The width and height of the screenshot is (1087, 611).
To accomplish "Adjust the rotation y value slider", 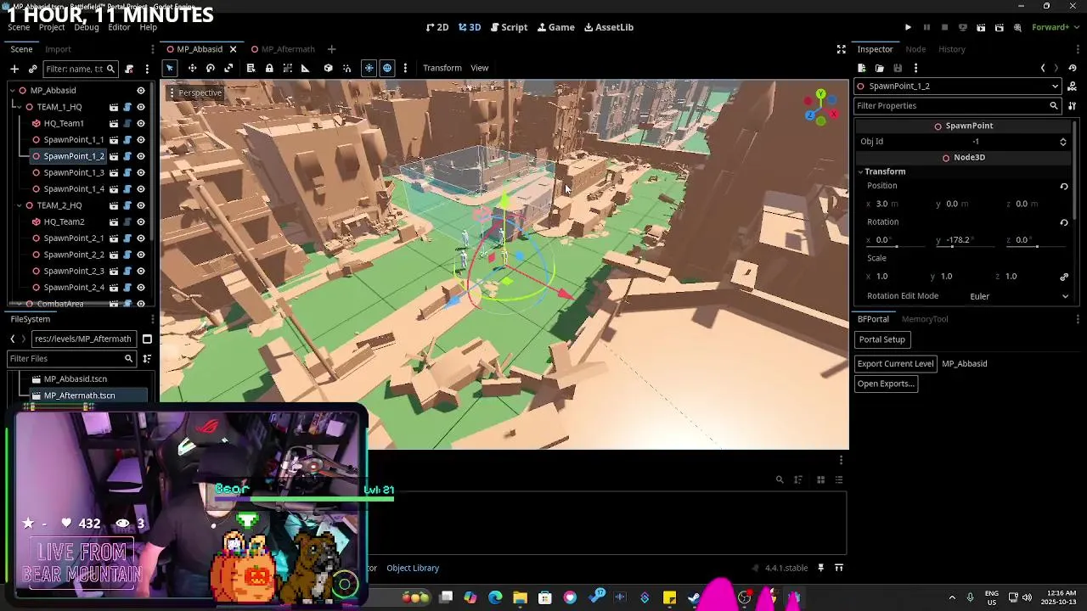I will pos(966,246).
